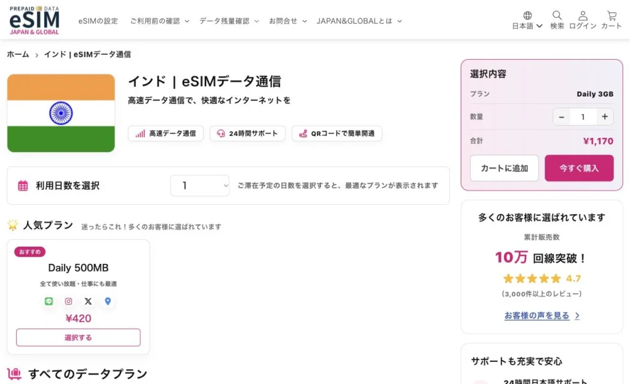
Task: Open the shopping cart icon
Action: 612,15
